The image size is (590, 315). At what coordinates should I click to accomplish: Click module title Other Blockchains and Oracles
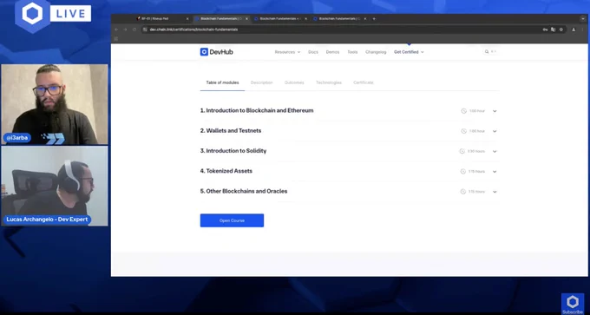pos(244,191)
